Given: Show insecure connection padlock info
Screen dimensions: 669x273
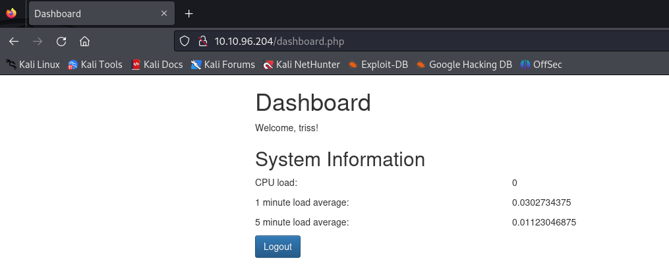Looking at the screenshot, I should point(203,42).
